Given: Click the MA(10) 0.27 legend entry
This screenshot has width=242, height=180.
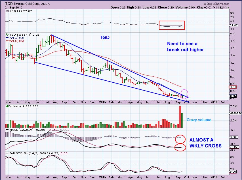Looking at the screenshot, I should click(15, 38).
